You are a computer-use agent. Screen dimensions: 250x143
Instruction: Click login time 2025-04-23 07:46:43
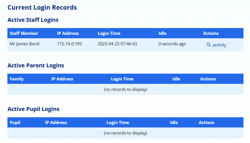click(x=117, y=44)
